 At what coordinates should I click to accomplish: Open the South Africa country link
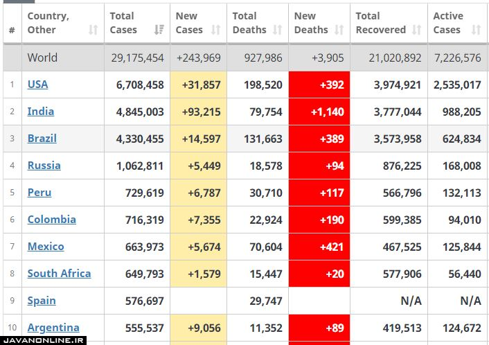[x=60, y=274]
